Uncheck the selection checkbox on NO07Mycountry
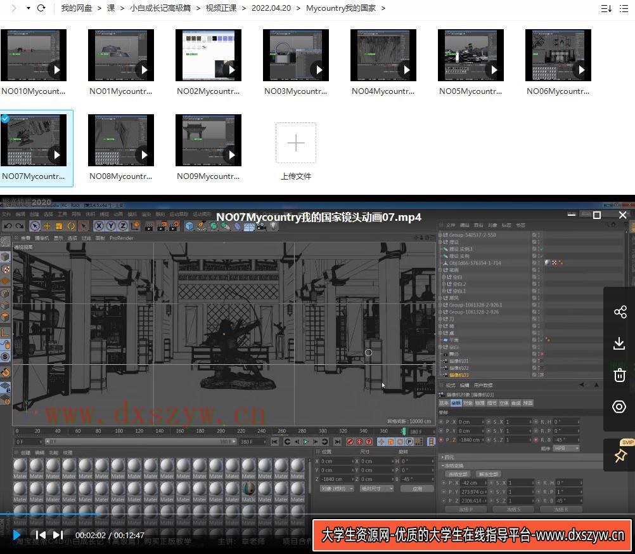 coord(5,119)
